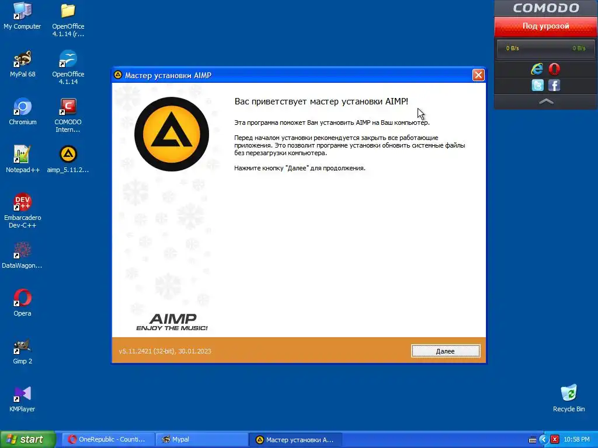The image size is (598, 448).
Task: Select the OpenOffice 4.1.14 (r…) folder icon
Action: coord(68,20)
